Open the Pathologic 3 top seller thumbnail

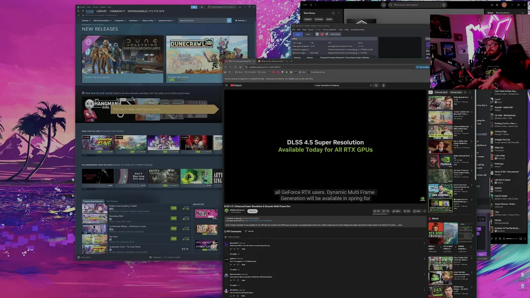click(x=196, y=144)
